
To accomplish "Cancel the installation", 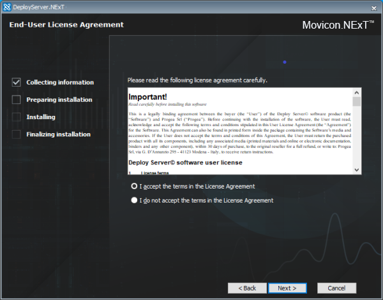I will (336, 288).
